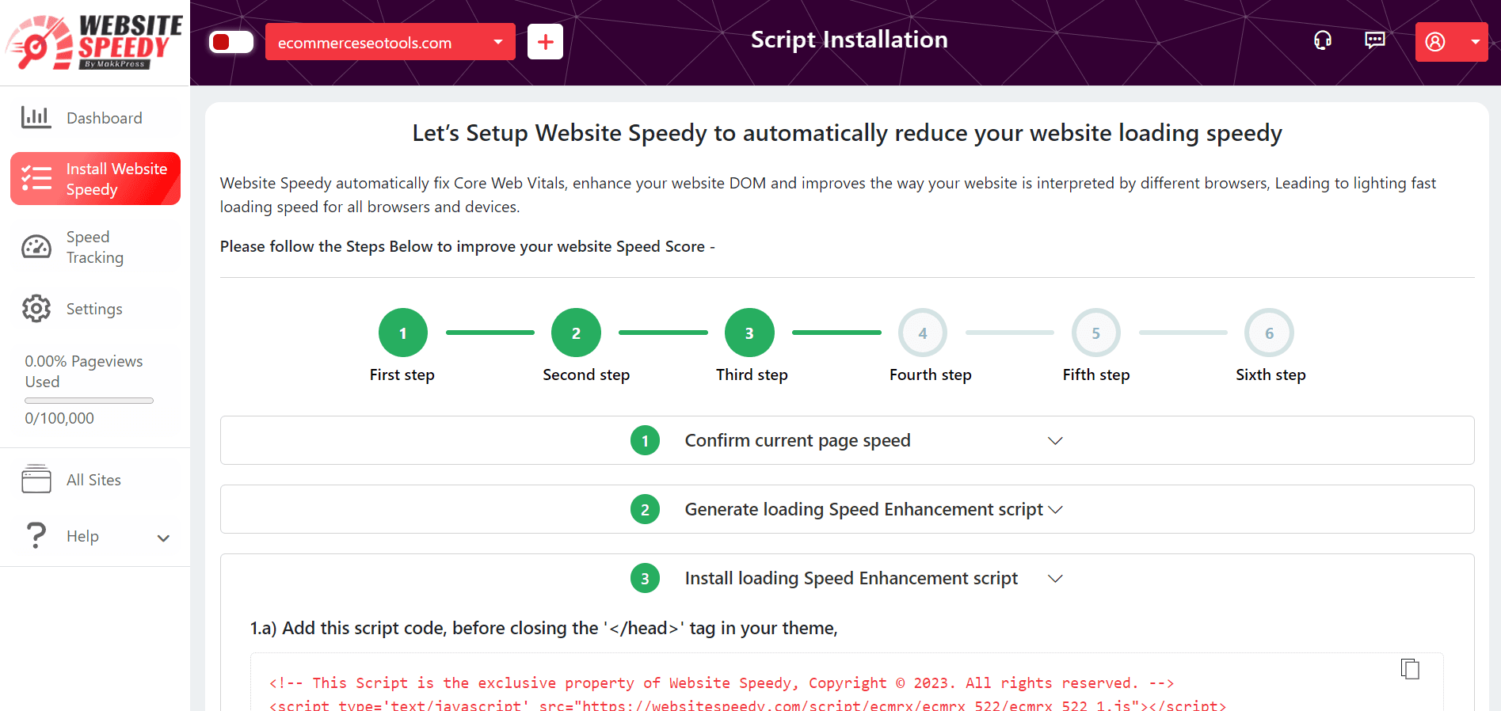Open the chat message icon
The height and width of the screenshot is (711, 1501).
(x=1374, y=40)
